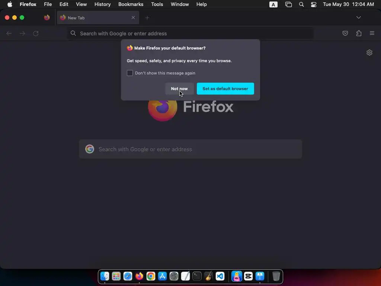Open new tab personalize gear icon
Image resolution: width=381 pixels, height=286 pixels.
pos(369,53)
